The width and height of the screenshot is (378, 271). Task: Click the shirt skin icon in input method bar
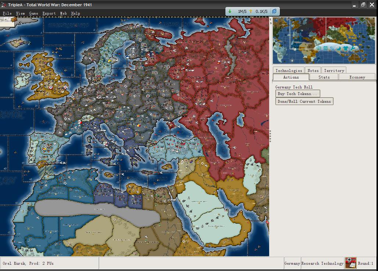coord(346,48)
